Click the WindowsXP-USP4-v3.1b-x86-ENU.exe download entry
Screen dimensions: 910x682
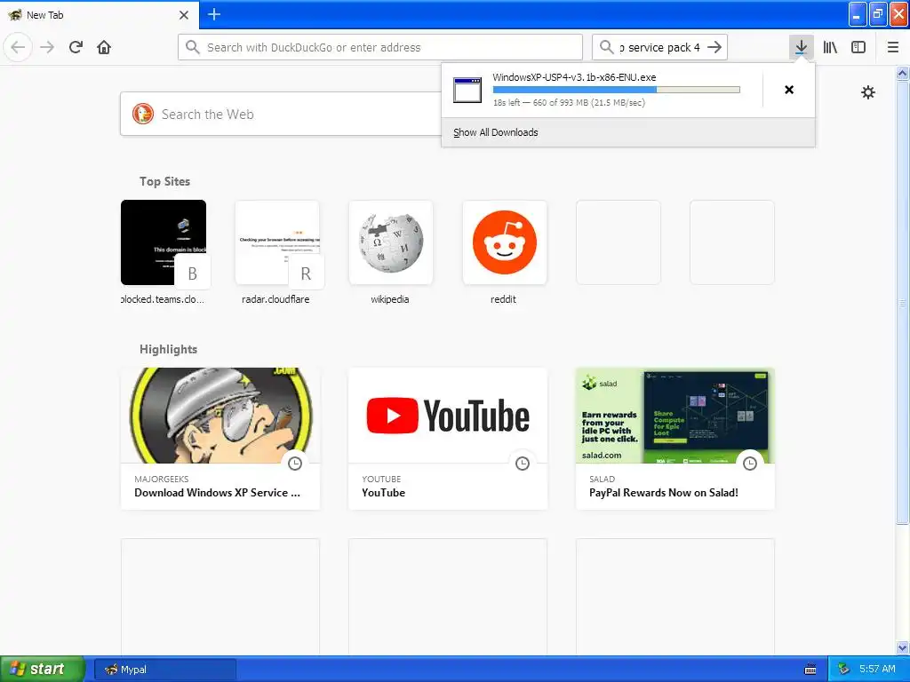click(x=602, y=90)
